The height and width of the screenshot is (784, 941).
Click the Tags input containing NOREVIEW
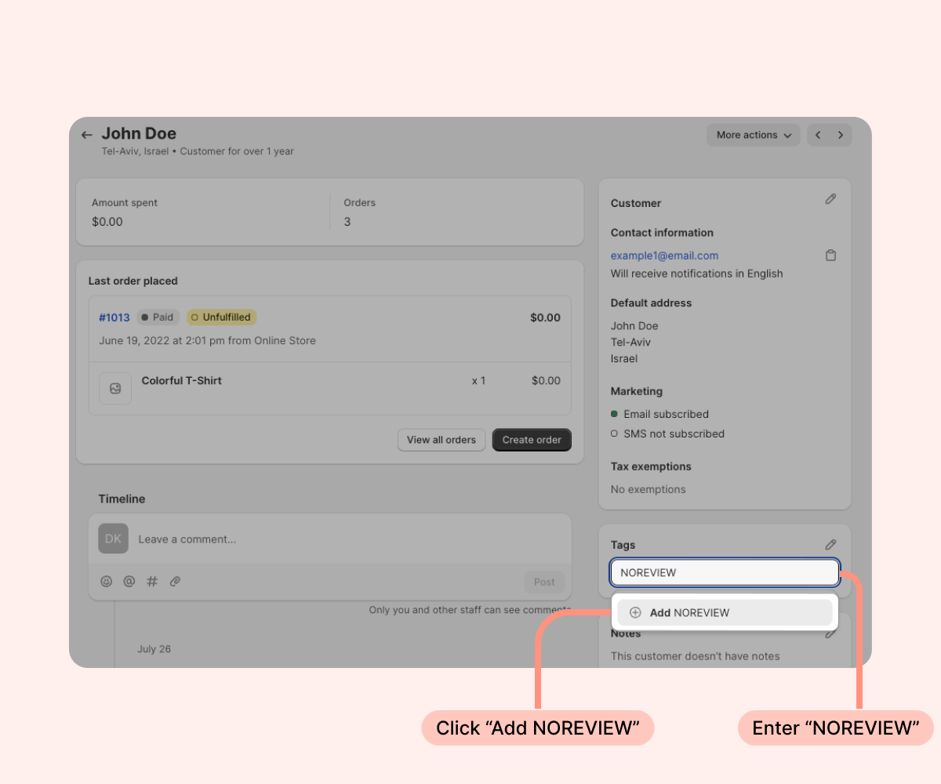click(x=725, y=572)
